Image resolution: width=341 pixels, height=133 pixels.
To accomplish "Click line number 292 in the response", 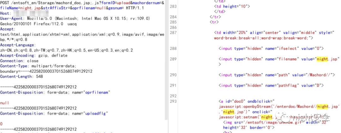I will 173,96.
